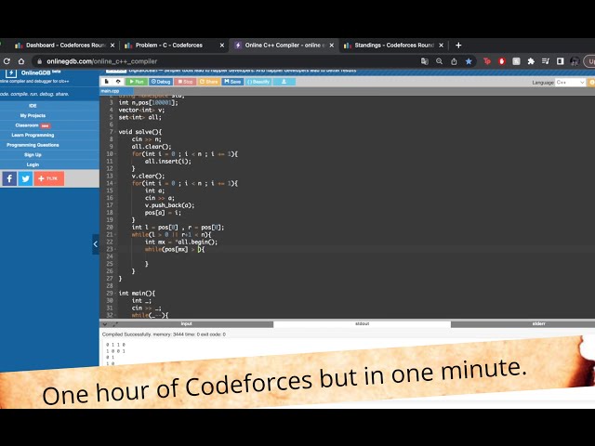
Task: Click the orange plus share counter button
Action: tap(49, 178)
